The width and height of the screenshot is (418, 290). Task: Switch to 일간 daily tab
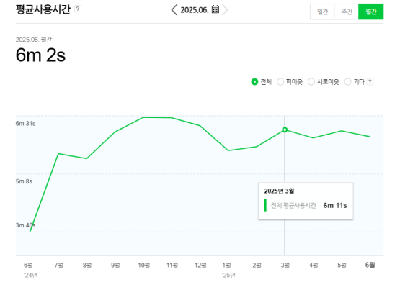322,12
